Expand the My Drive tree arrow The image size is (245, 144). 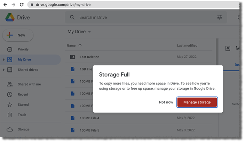(4, 60)
